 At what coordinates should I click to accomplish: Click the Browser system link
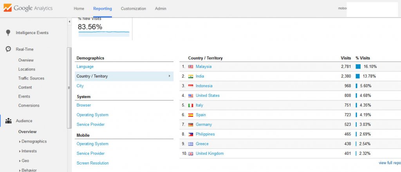[84, 105]
